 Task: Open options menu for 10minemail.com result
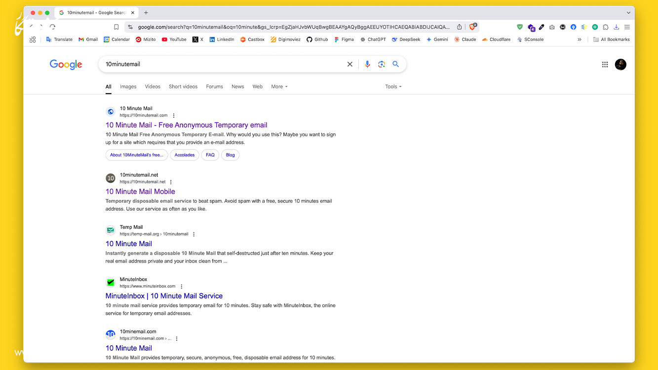(177, 339)
